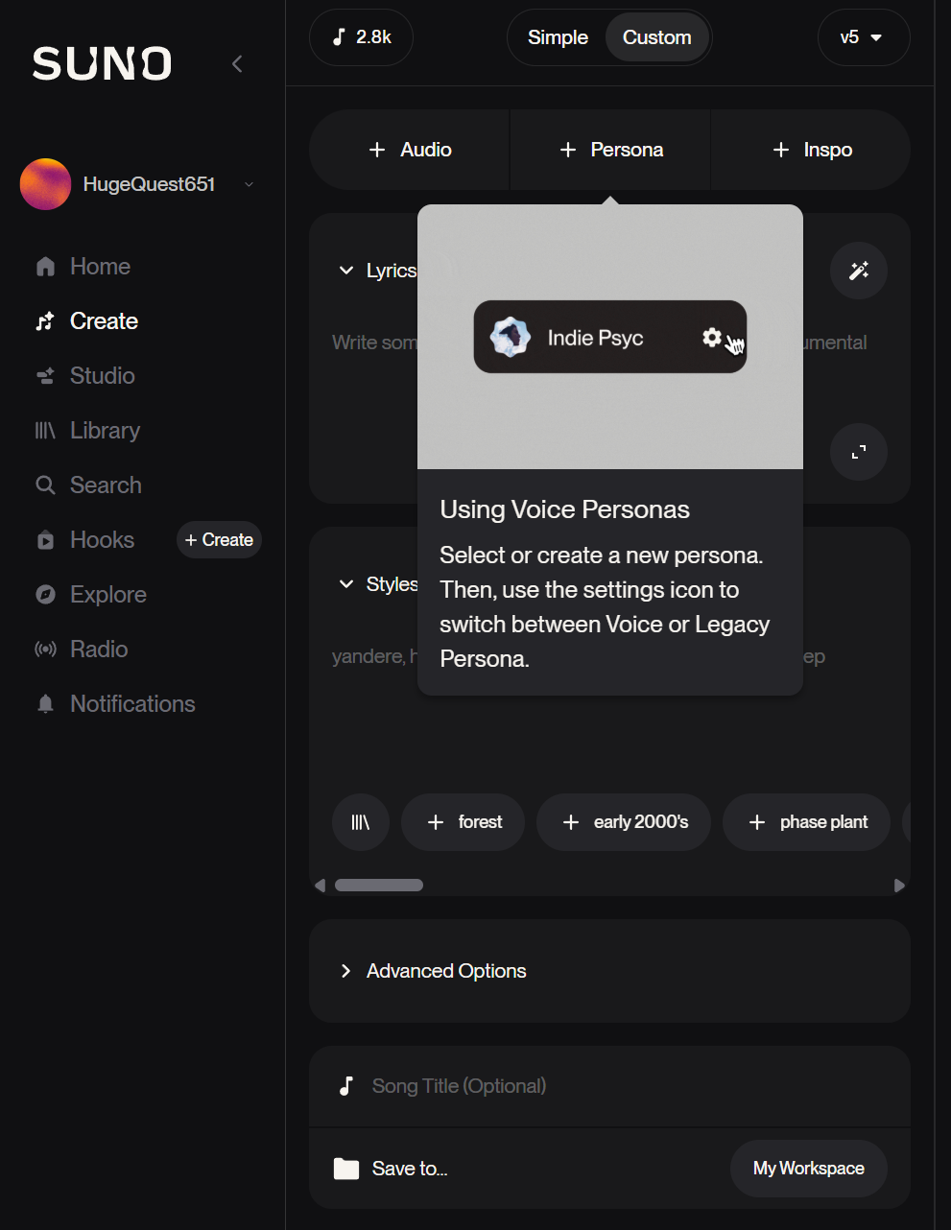Open the Library menu item

tap(105, 431)
